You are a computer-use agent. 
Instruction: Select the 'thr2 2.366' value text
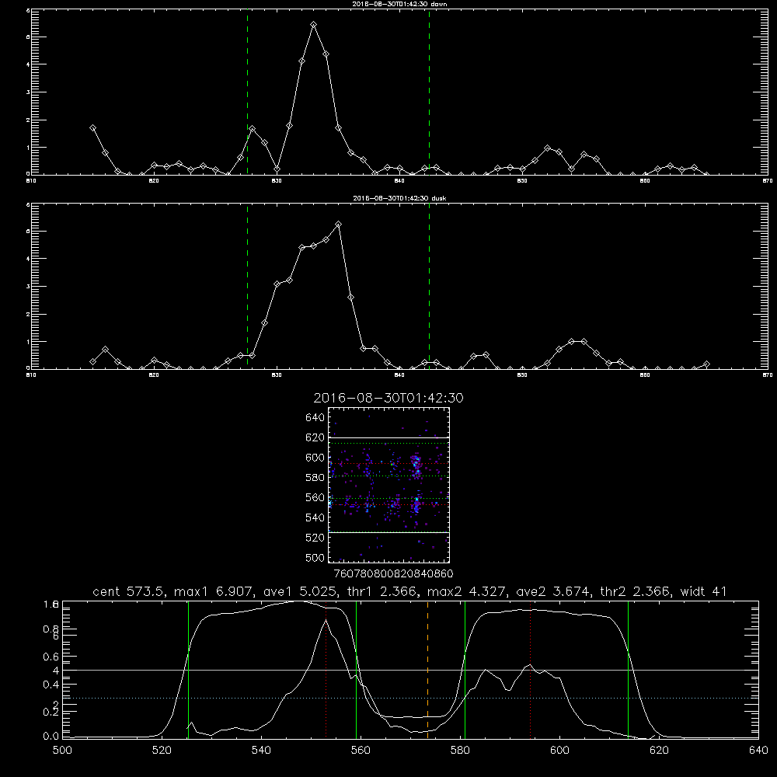(x=635, y=591)
